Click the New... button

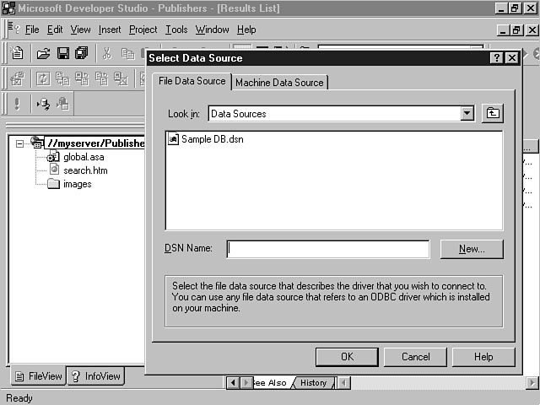[x=472, y=249]
